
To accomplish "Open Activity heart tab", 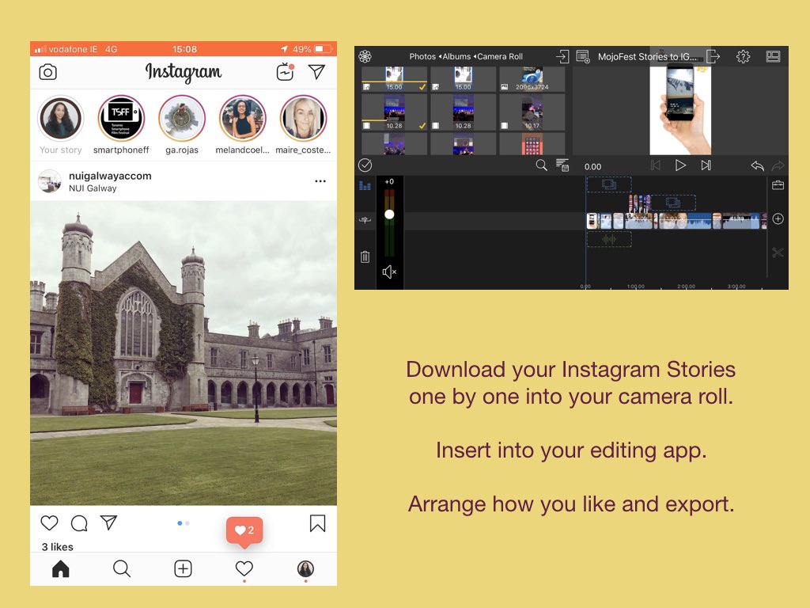I will click(244, 568).
